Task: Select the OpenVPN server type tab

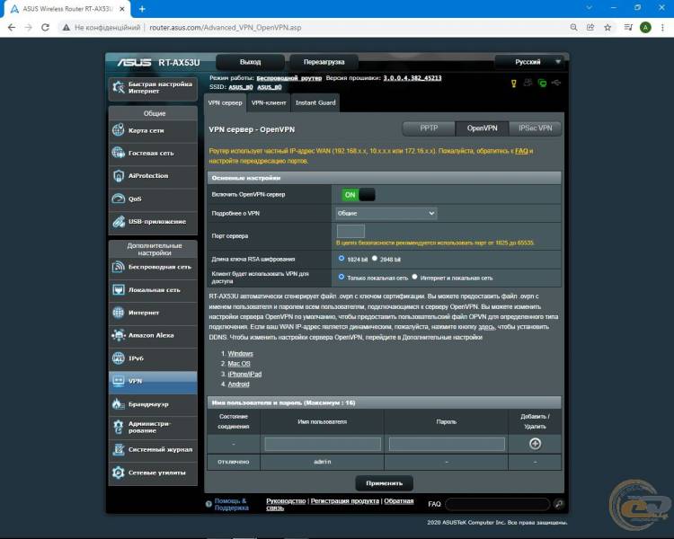Action: coord(482,128)
